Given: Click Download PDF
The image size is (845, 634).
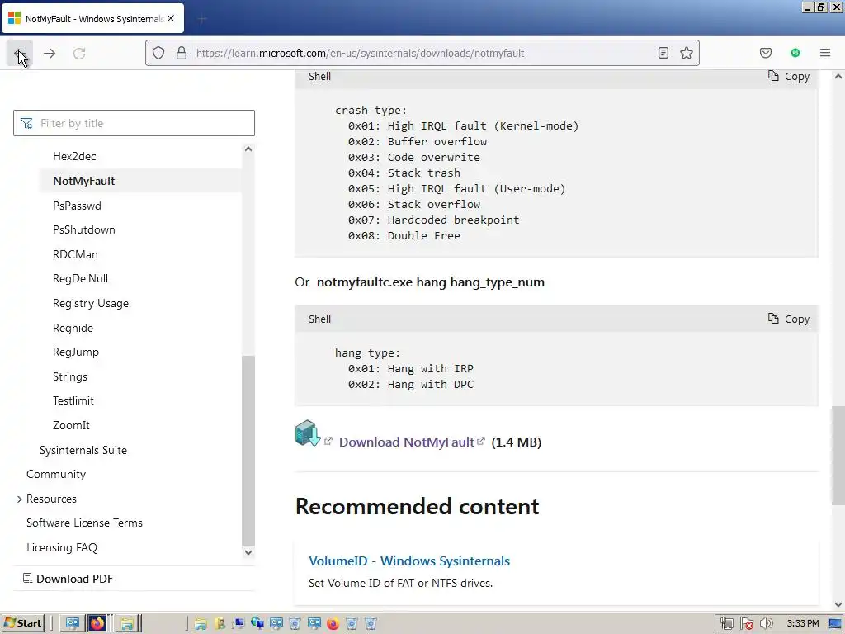Looking at the screenshot, I should (68, 579).
